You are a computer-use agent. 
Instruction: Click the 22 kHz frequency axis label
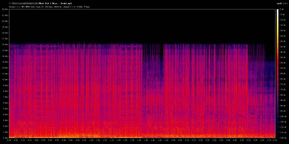[5, 9]
